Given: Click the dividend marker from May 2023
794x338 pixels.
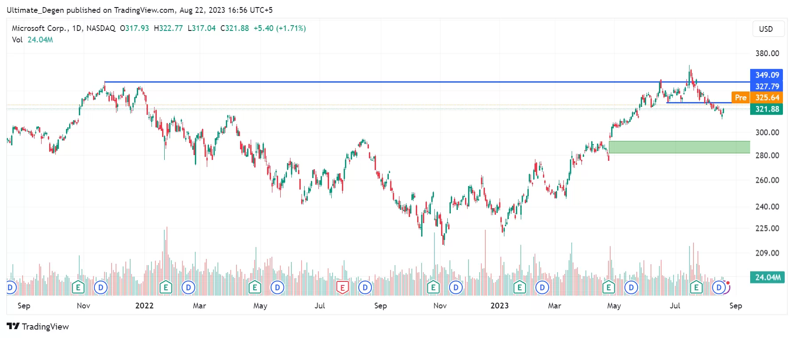Looking at the screenshot, I should [x=631, y=288].
